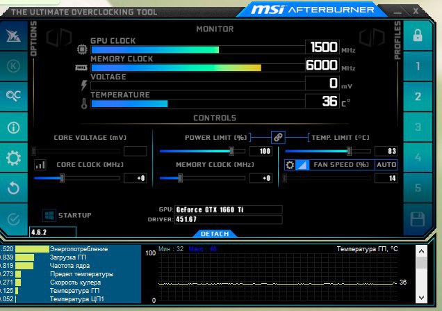The image size is (442, 311).
Task: Open the information (i) panel
Action: point(13,127)
